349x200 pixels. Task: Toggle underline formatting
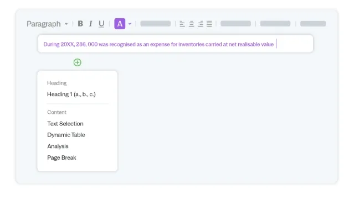point(101,24)
